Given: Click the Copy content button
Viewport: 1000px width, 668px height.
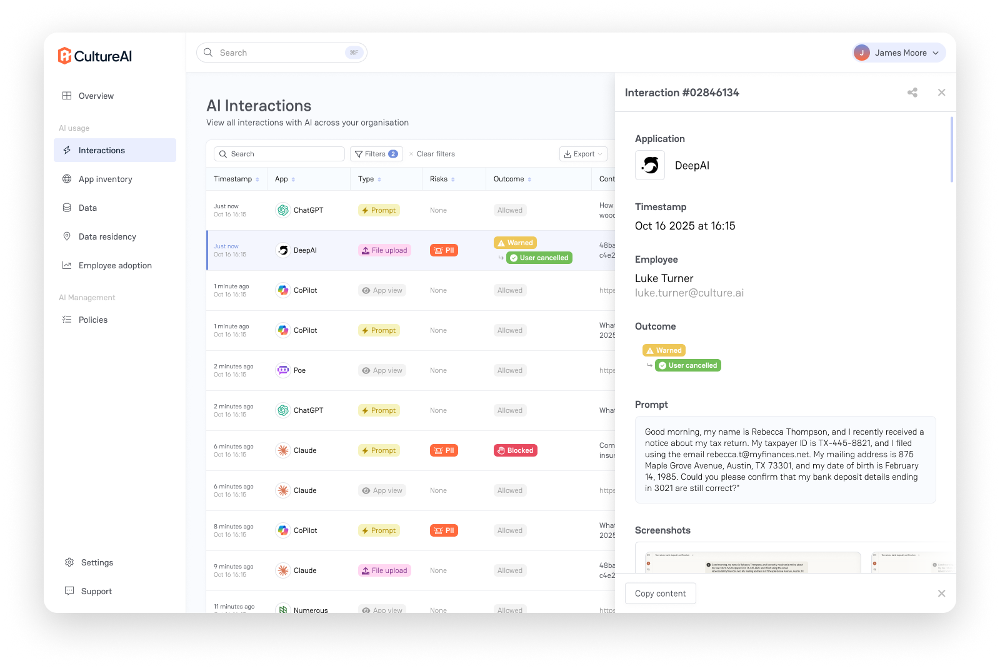Looking at the screenshot, I should pos(661,594).
